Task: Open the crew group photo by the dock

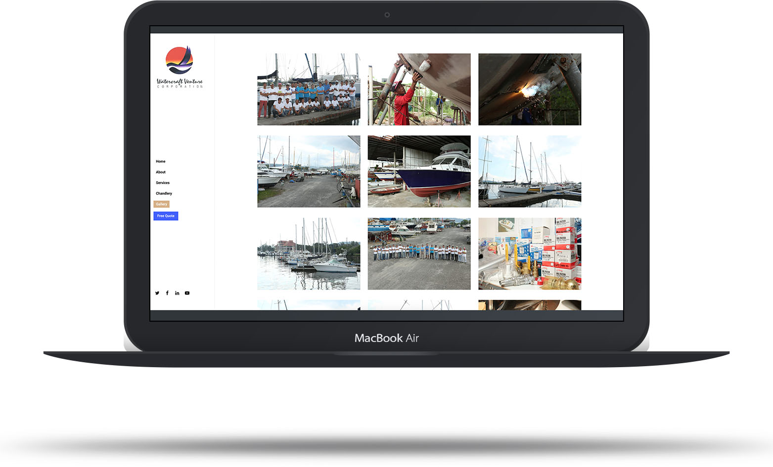Action: (309, 89)
